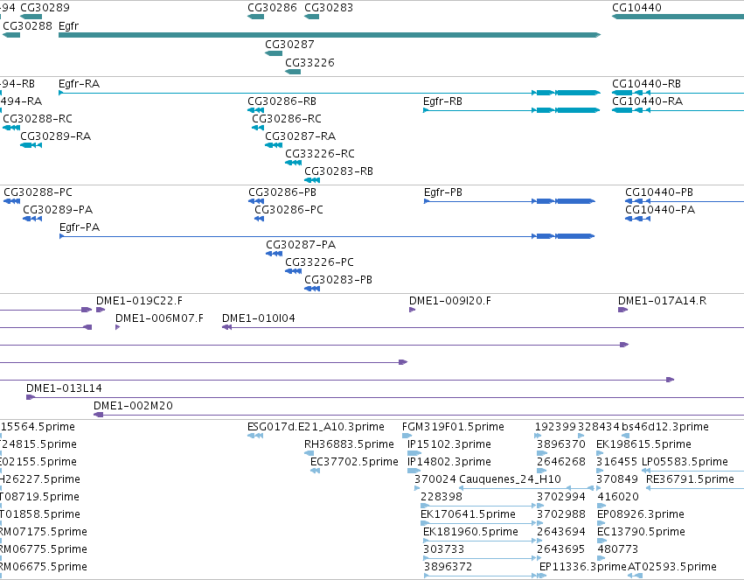Click the EC13790.5prime EST label
Screen dimensions: 744x580
641,532
